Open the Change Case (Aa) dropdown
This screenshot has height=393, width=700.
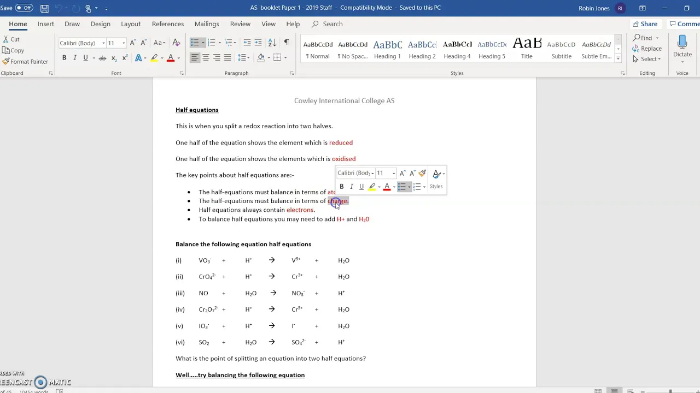pyautogui.click(x=159, y=43)
